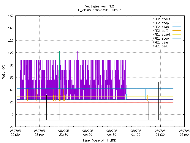Image resolution: width=190 pixels, height=143 pixels.
Task: Click the 'NPD2 start' legend label
Action: 161,19
